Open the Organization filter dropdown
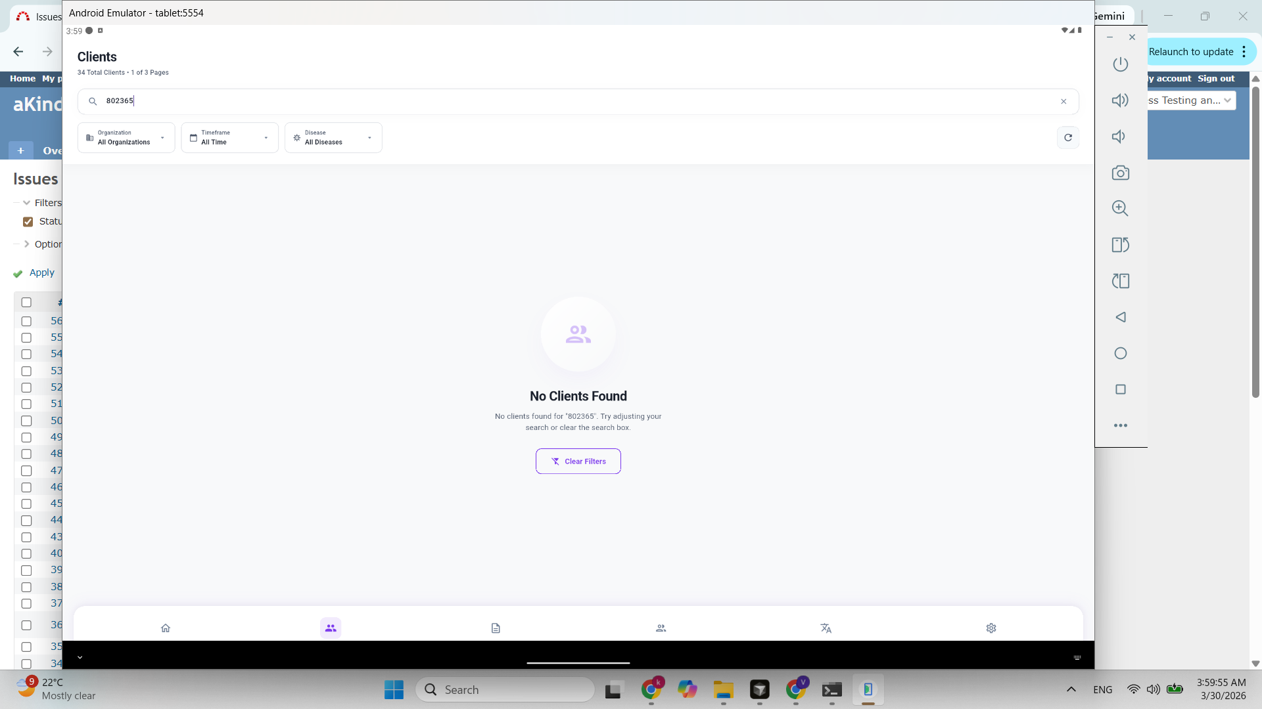 pyautogui.click(x=126, y=138)
